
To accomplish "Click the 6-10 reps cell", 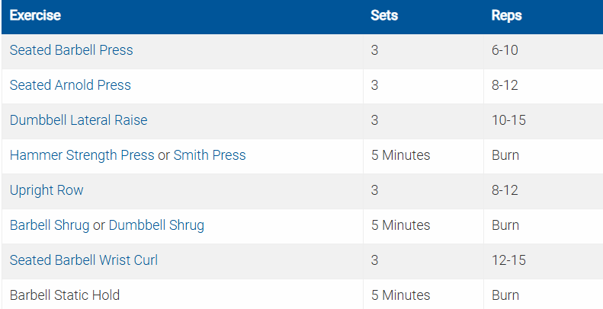I will (x=505, y=50).
